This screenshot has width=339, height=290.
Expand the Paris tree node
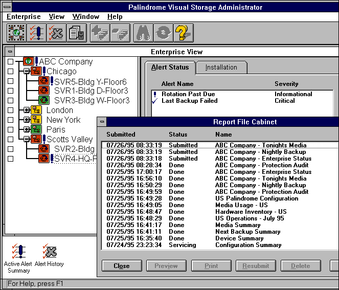pyautogui.click(x=27, y=129)
